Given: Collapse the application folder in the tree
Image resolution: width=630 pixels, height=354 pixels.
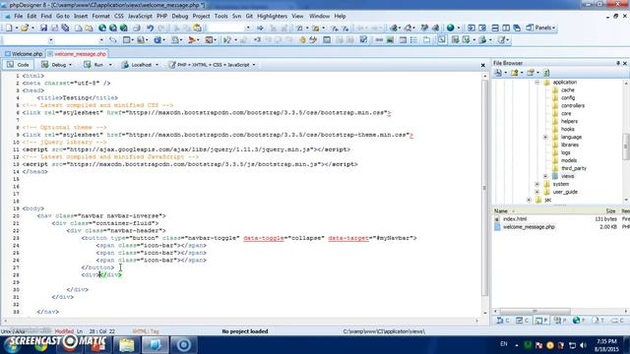Looking at the screenshot, I should coord(536,83).
